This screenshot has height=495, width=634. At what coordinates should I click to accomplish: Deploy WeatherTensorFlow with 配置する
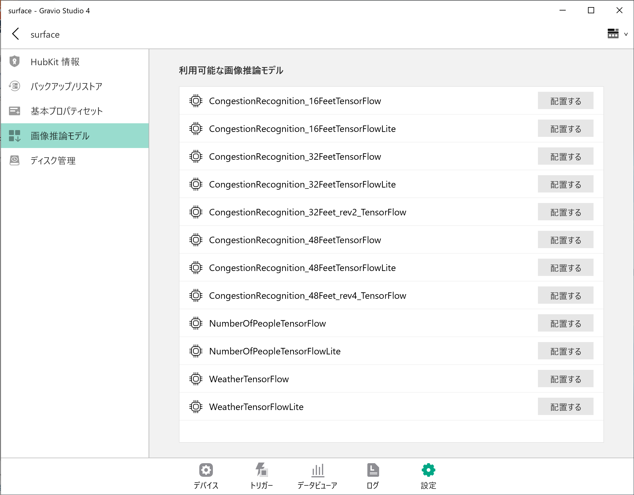pos(565,379)
